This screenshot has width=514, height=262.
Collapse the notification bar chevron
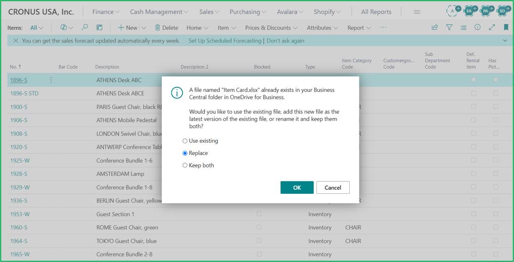pos(505,40)
